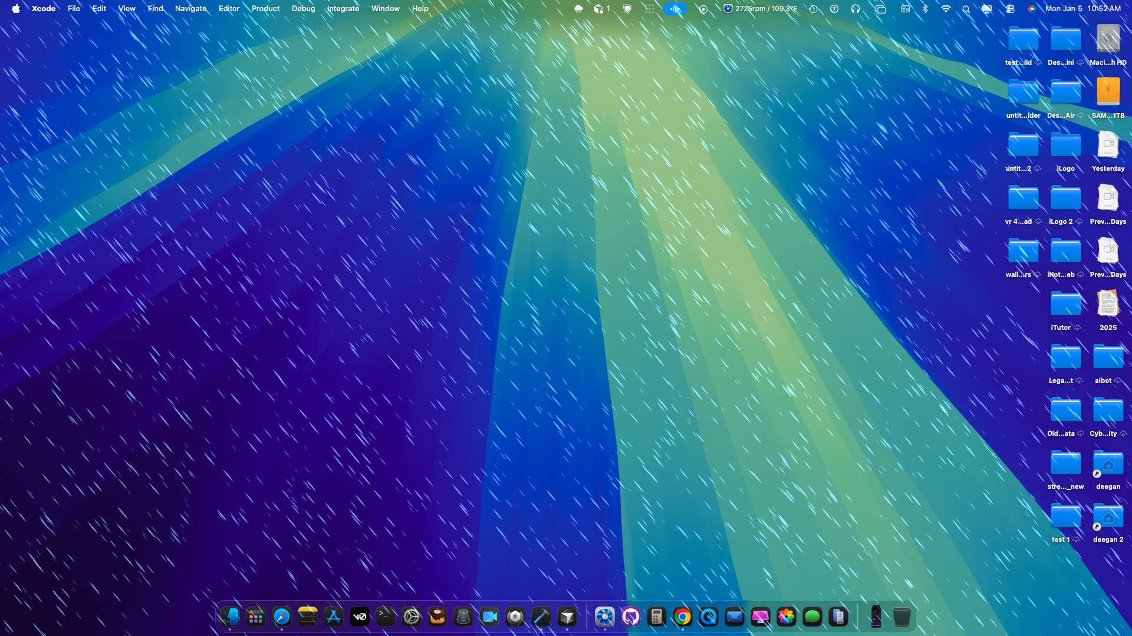
Task: Expand the fan speed 2725rpm status item
Action: (x=761, y=9)
